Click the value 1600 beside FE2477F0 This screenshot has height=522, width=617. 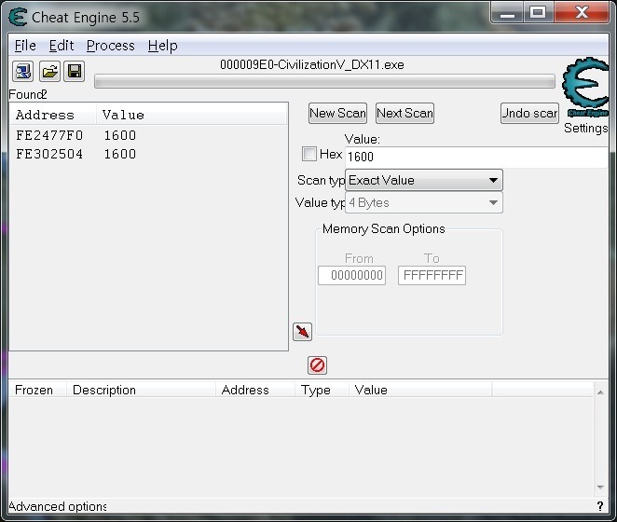tap(120, 135)
